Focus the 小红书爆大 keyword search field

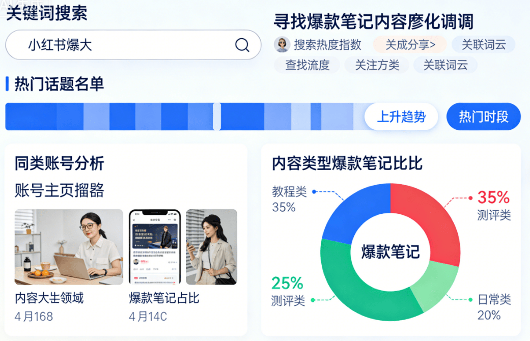coord(122,45)
